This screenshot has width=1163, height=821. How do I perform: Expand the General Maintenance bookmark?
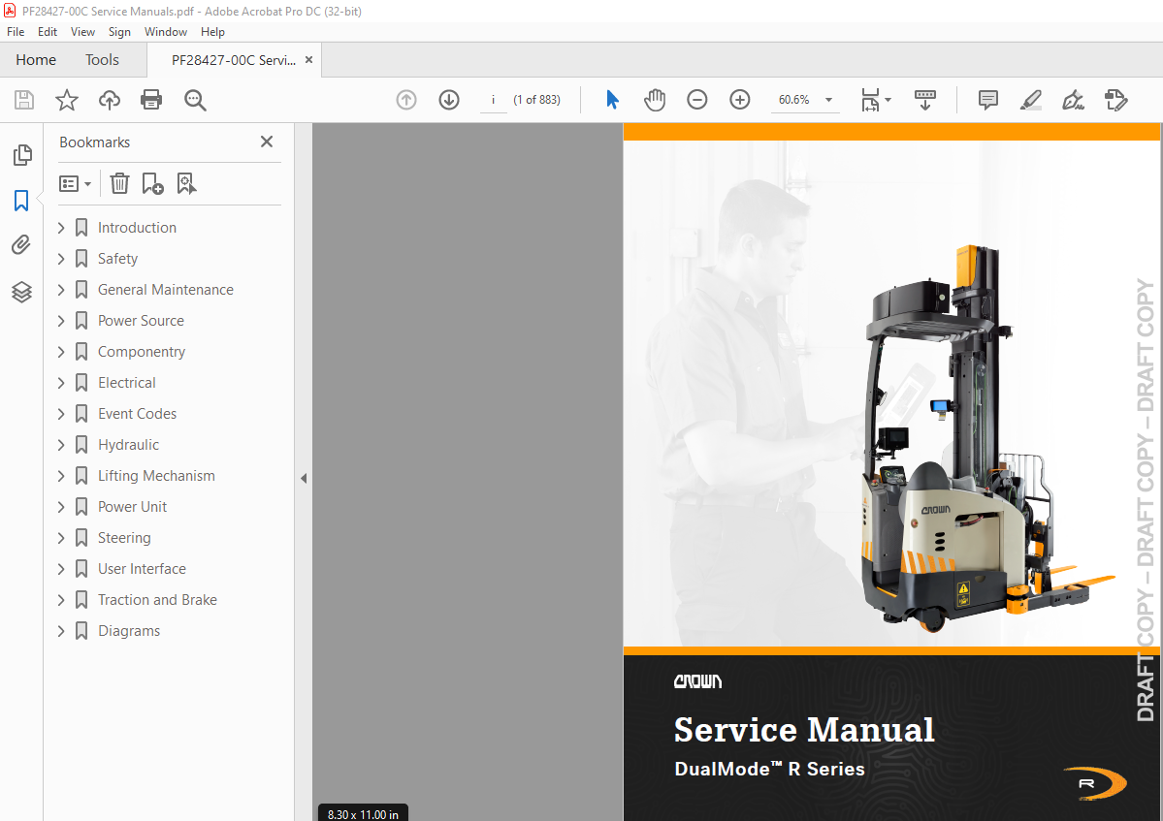coord(61,290)
